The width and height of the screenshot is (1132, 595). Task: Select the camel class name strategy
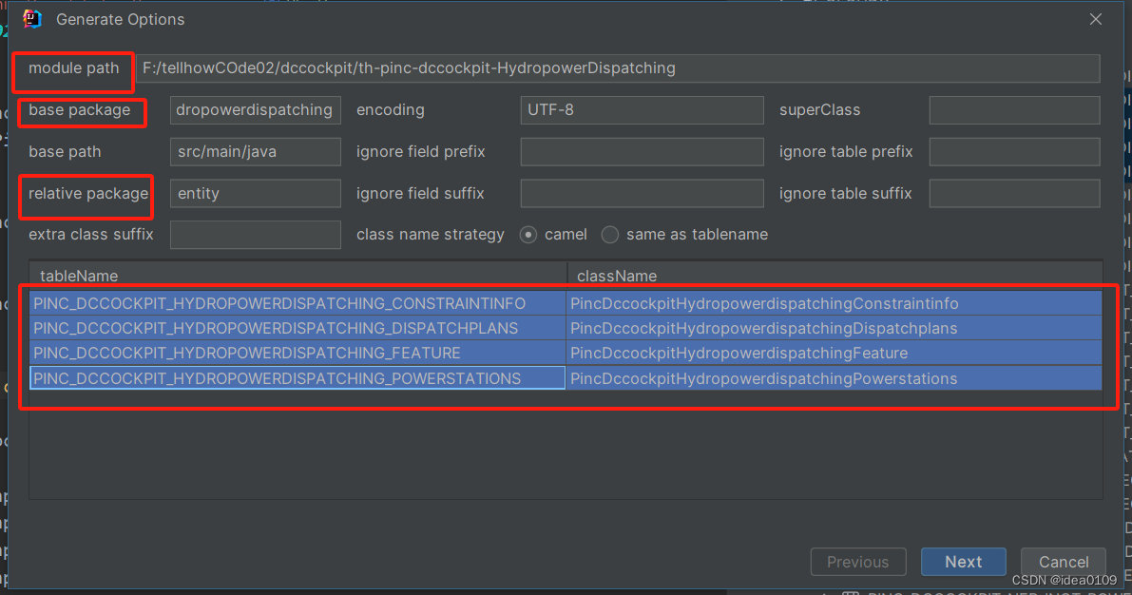click(528, 234)
